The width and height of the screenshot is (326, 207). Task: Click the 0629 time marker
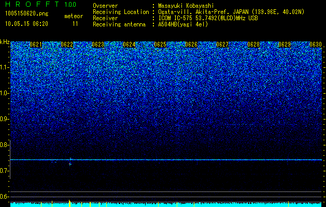(x=285, y=45)
